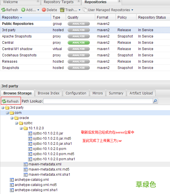Collapse the 10.1.0.2.0 version folder

[x=21, y=128]
